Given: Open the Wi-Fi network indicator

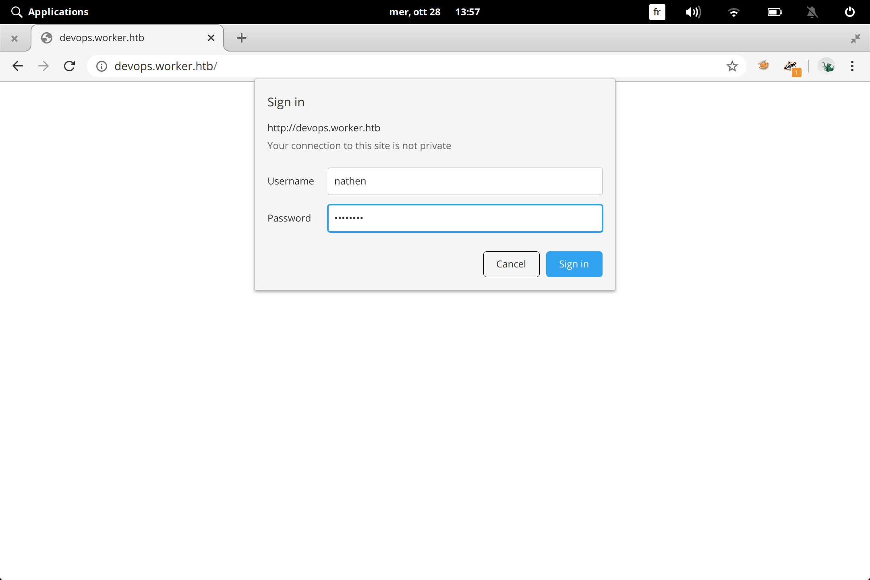Looking at the screenshot, I should pyautogui.click(x=733, y=12).
